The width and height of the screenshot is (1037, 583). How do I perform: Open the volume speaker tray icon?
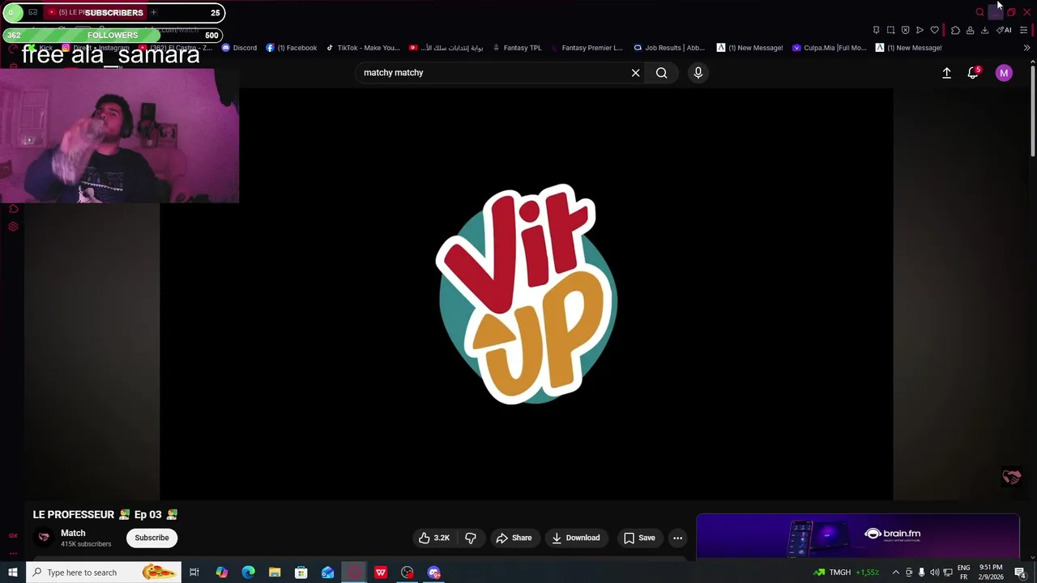934,572
